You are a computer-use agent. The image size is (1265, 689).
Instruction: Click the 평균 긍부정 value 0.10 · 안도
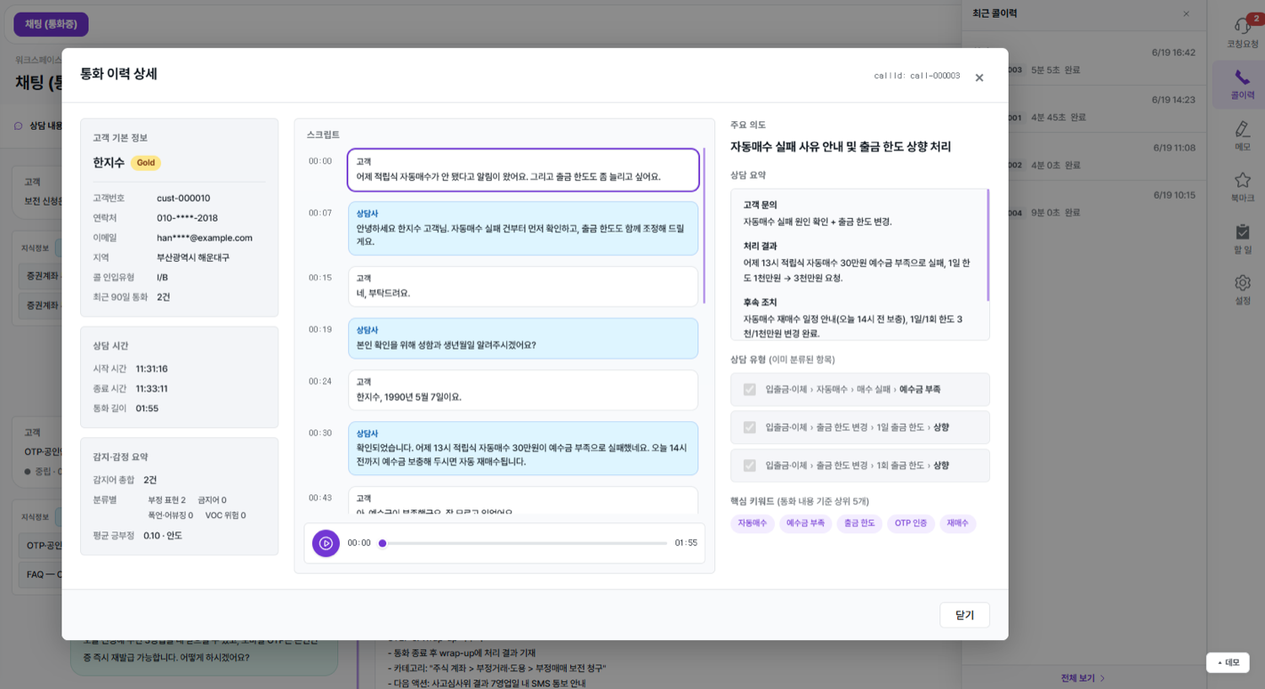tap(163, 536)
